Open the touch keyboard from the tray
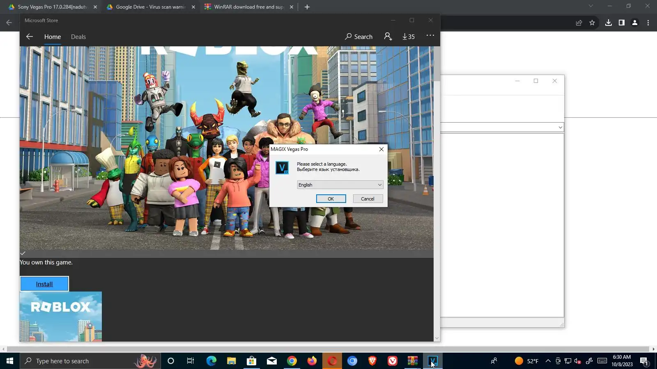The image size is (657, 369). click(602, 361)
